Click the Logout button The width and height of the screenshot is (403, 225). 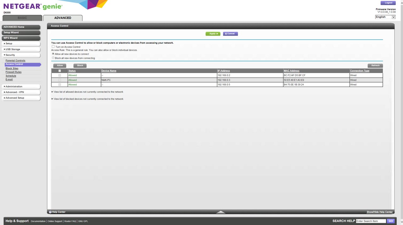click(389, 3)
